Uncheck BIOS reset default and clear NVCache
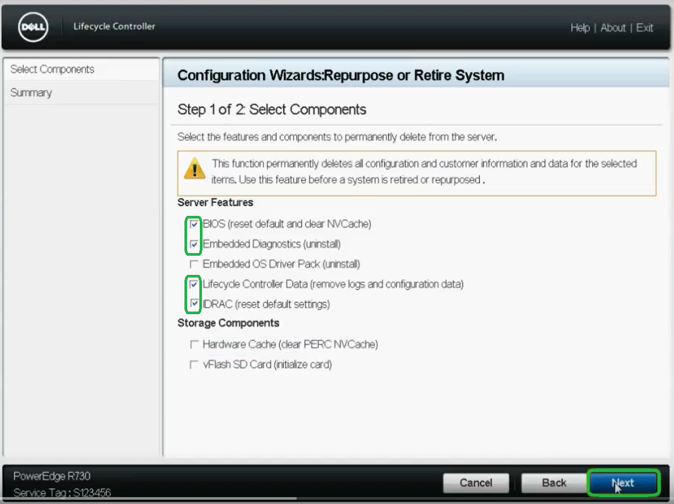This screenshot has width=674, height=504. 193,224
